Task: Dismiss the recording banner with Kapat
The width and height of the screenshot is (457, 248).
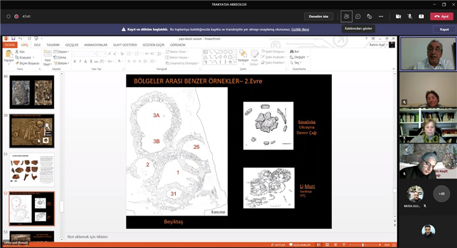Action: pos(444,29)
